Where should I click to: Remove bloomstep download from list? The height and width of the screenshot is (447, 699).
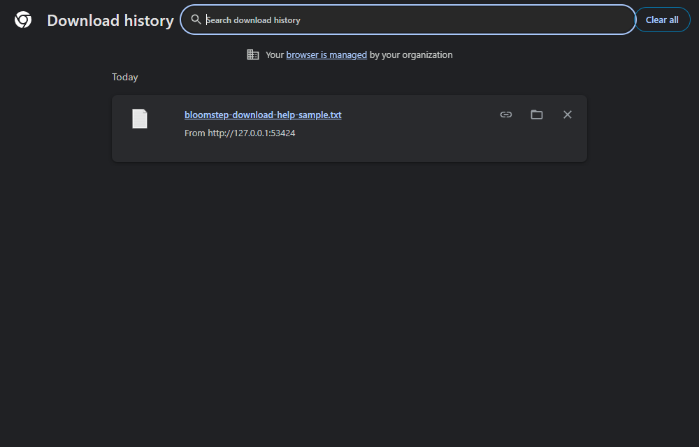pos(568,115)
